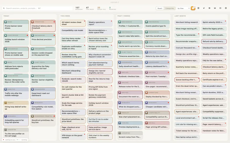Open 'Currency rounds down...' card
Viewport: 230px width, 143px height.
157,44
